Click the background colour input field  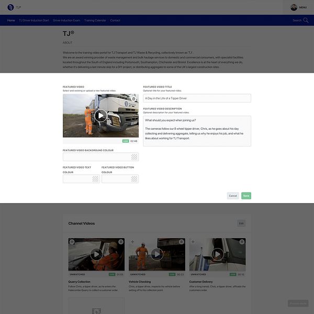coord(100,157)
